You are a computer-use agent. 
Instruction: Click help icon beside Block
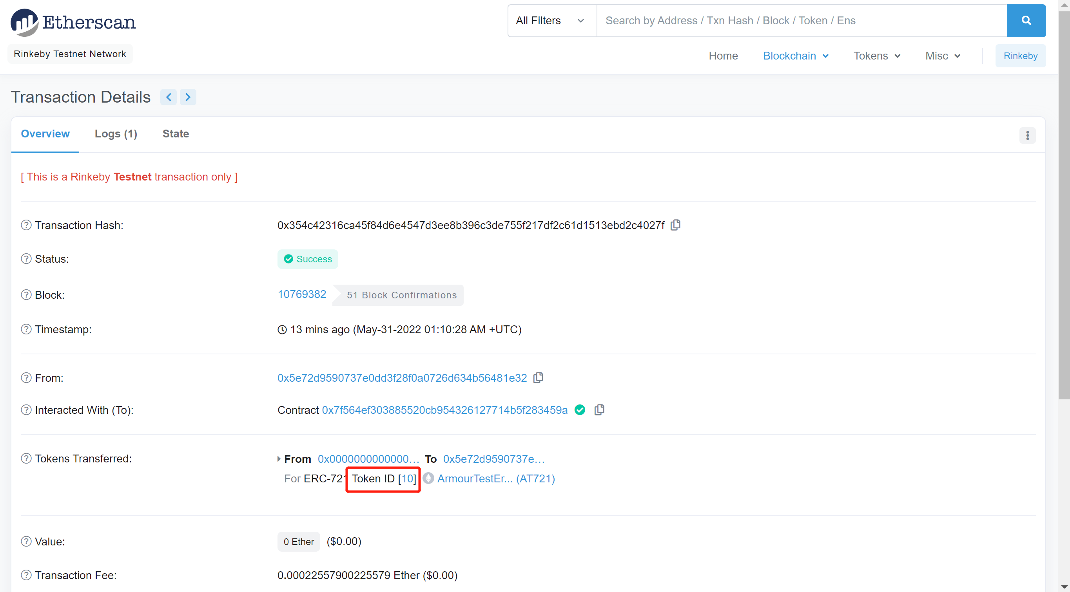pos(26,294)
